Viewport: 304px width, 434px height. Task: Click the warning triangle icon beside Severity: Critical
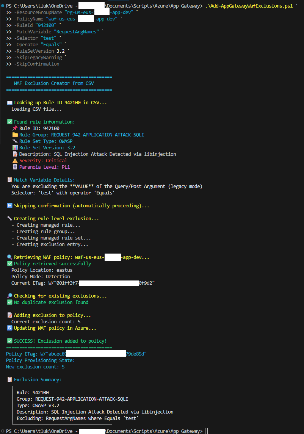15,161
